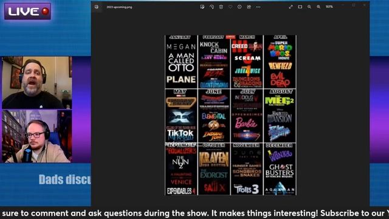Click the AQUAMAN logo
389x219 pixels.
click(280, 189)
